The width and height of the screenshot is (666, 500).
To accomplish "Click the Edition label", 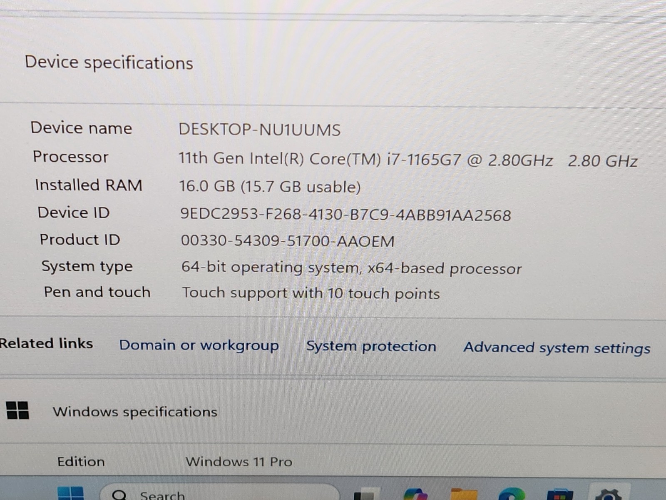I will (81, 462).
